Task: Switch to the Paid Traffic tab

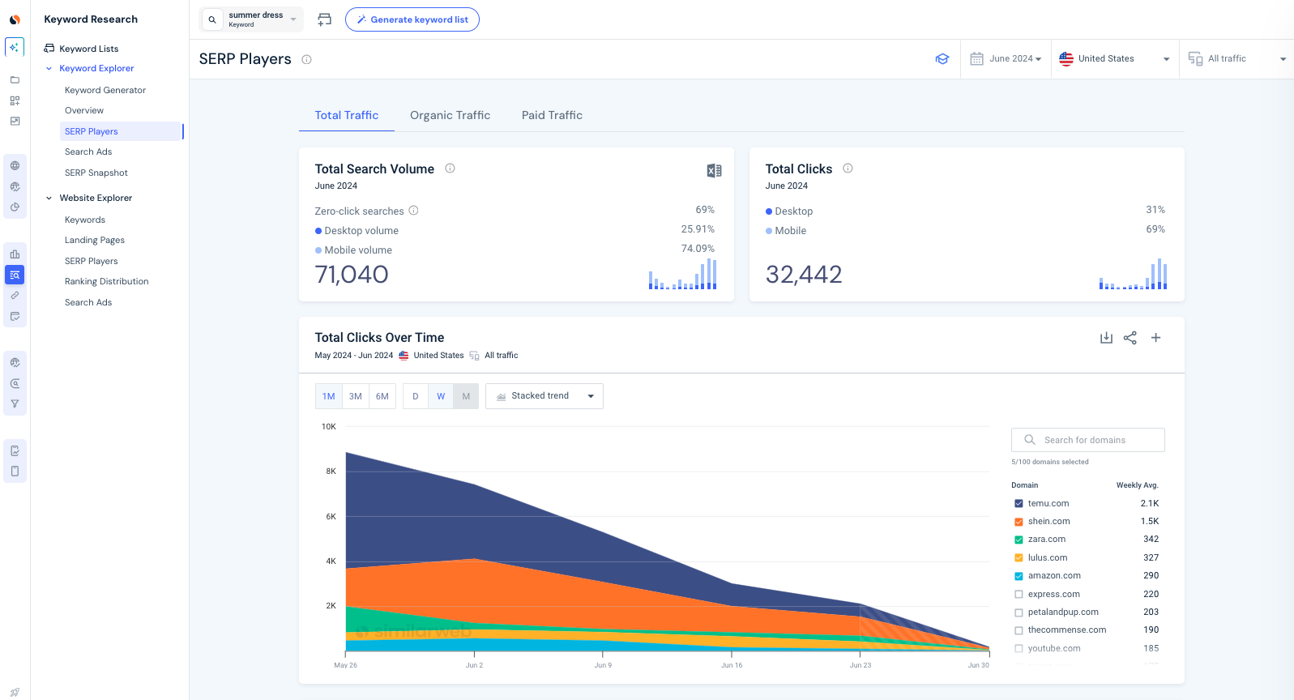Action: coord(552,115)
